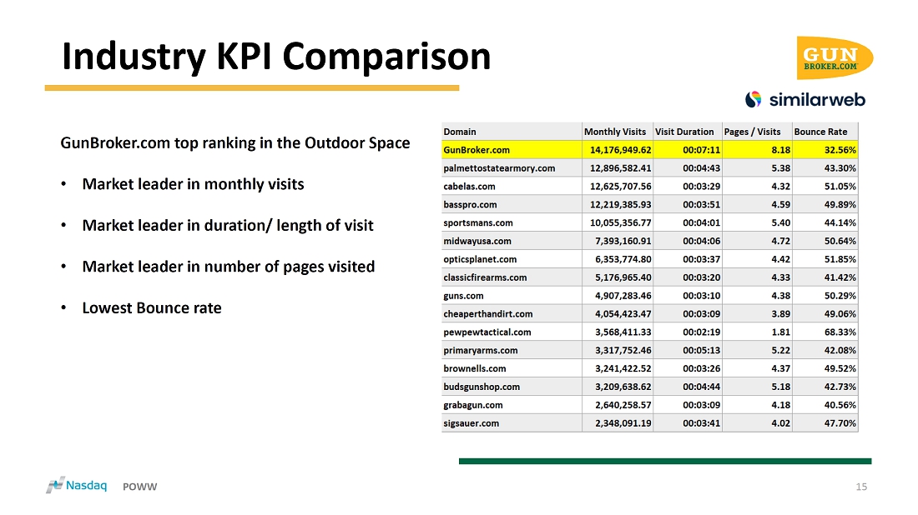Viewport: 918px width, 515px height.
Task: Click the Nasdaq logo
Action: pos(77,485)
